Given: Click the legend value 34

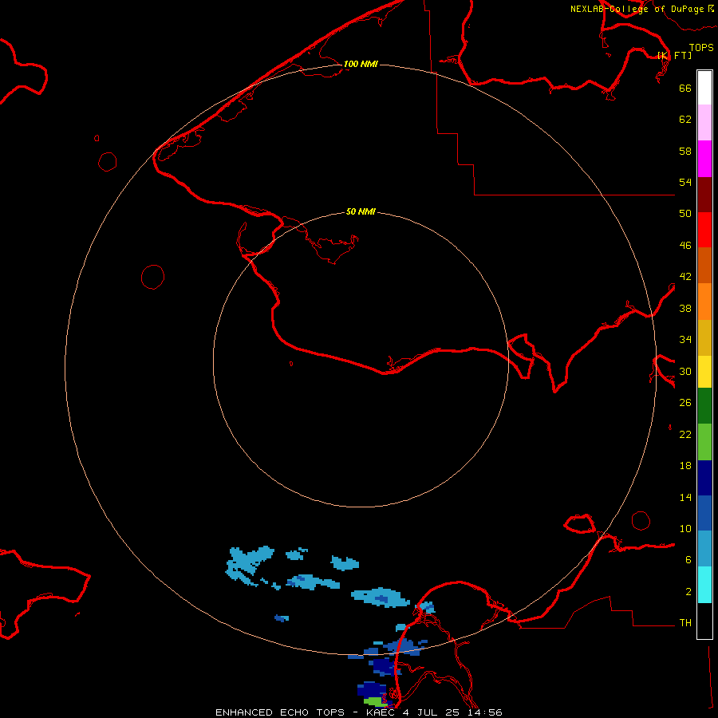Looking at the screenshot, I should point(685,340).
